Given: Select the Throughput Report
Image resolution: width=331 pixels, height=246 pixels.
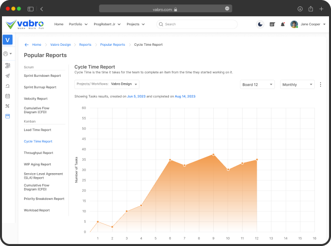Looking at the screenshot, I should [38, 153].
